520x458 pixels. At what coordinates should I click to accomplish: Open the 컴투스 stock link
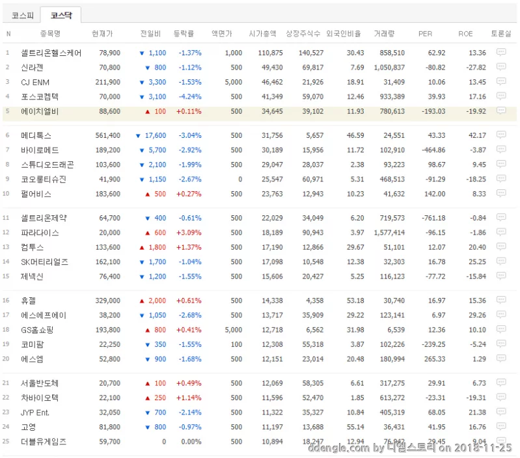[32, 247]
